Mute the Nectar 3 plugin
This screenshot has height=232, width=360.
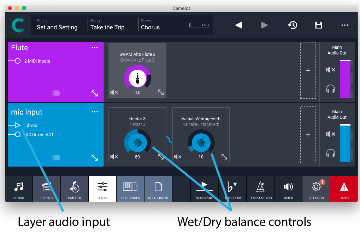click(114, 156)
